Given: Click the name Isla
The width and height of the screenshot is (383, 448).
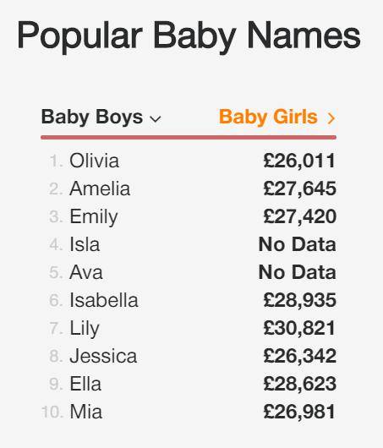Looking at the screenshot, I should [85, 245].
